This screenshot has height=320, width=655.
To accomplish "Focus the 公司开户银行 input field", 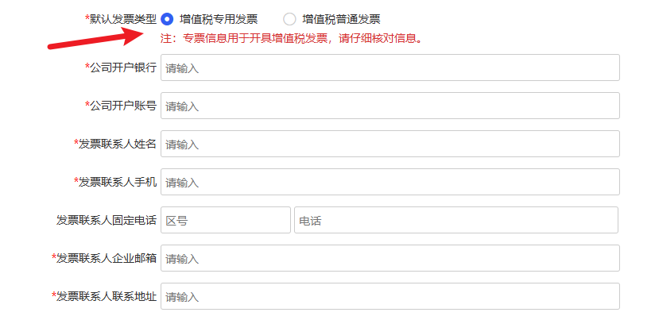I will tap(390, 67).
